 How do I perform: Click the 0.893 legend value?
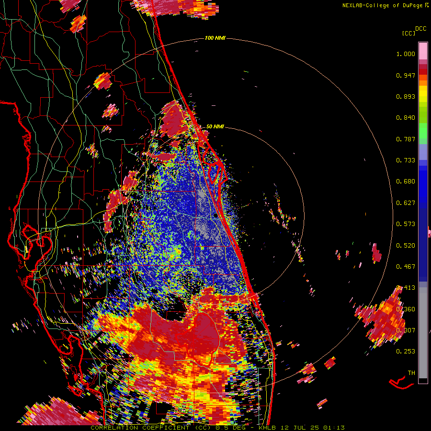point(406,96)
